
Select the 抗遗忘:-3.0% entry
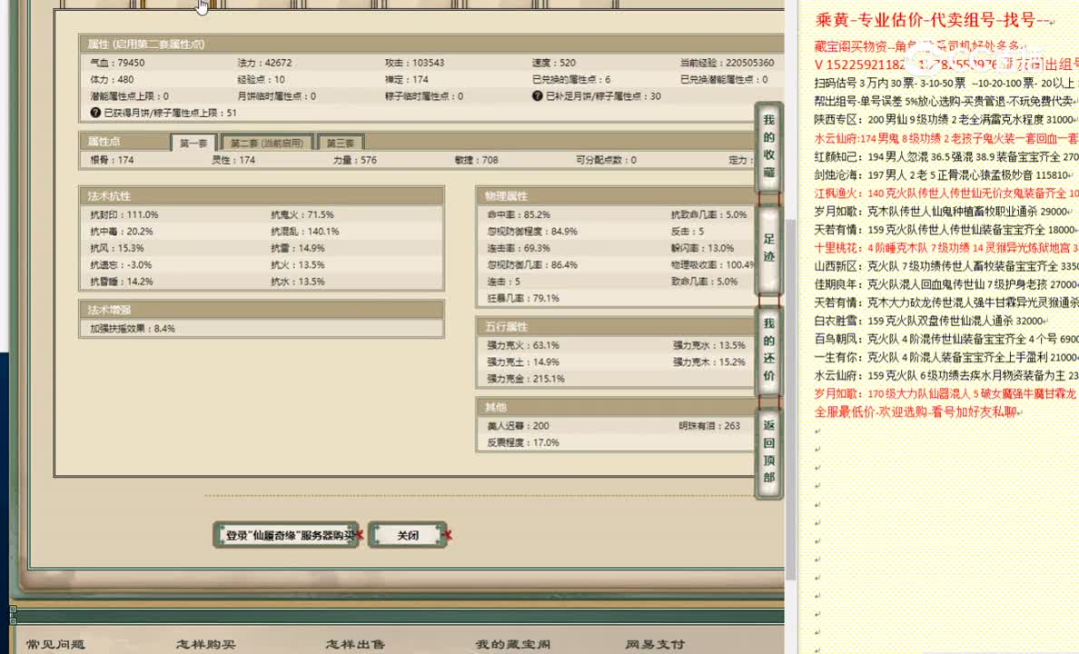pyautogui.click(x=121, y=265)
